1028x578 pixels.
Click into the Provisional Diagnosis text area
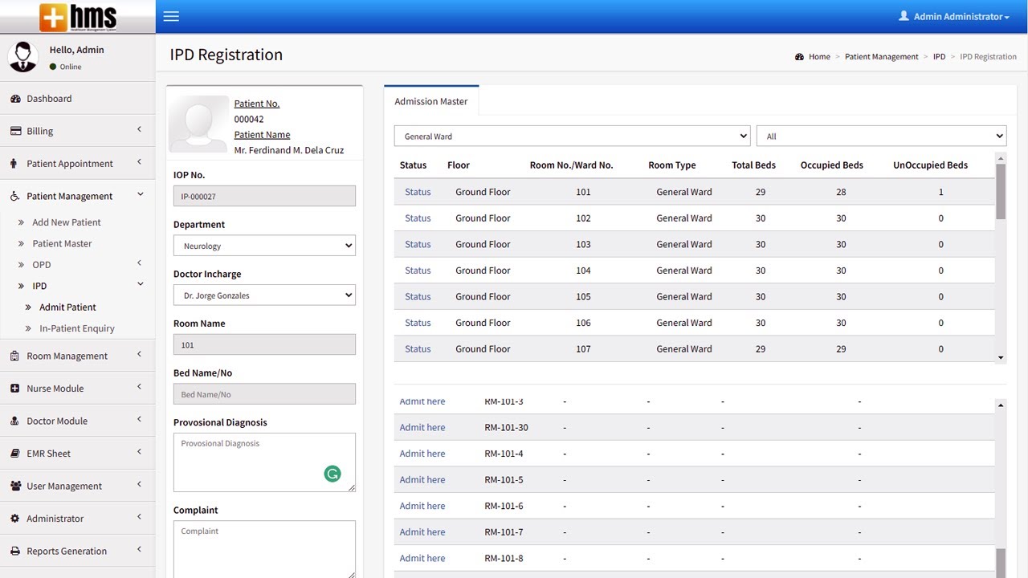264,462
